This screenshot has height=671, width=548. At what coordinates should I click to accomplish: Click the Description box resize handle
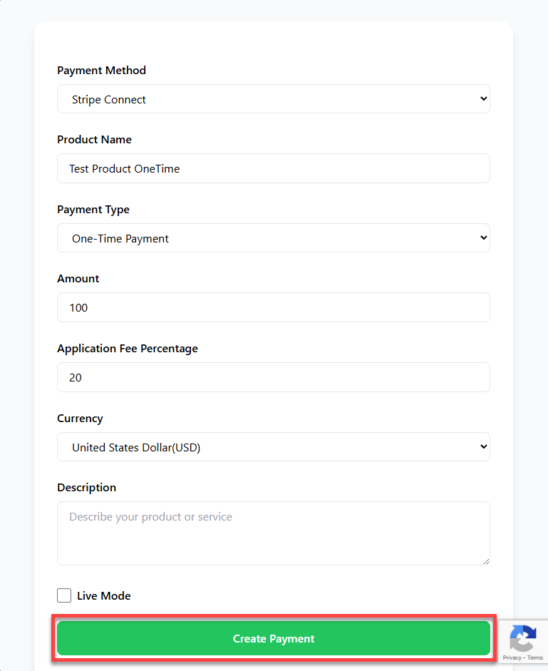[486, 561]
